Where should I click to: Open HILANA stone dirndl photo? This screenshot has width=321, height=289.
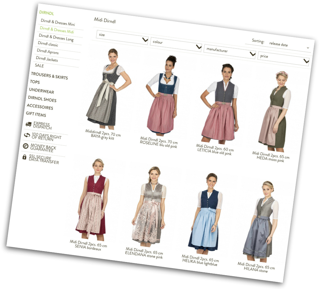tap(261, 222)
